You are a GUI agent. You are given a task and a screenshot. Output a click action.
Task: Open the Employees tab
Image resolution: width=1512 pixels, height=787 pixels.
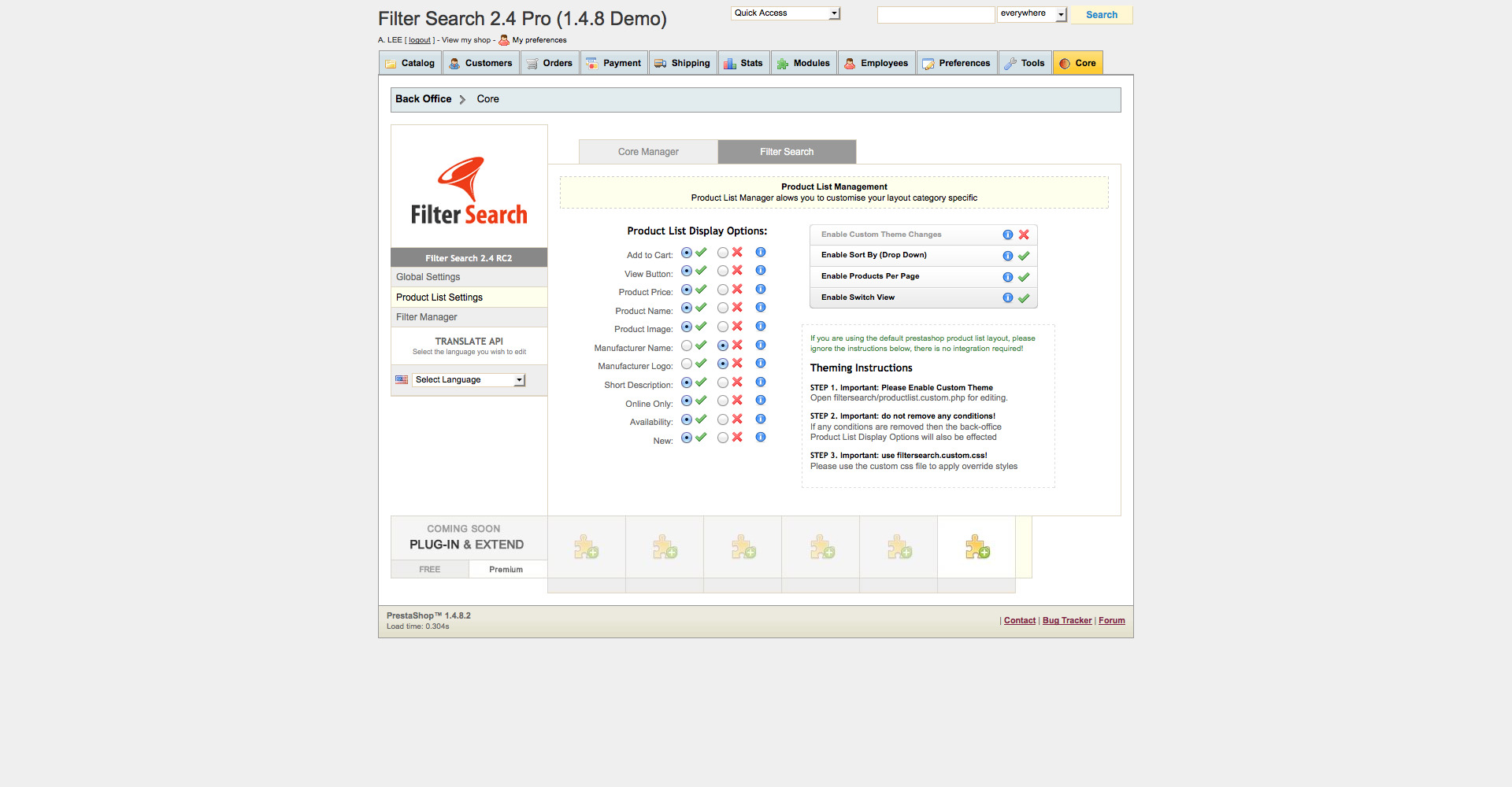[x=876, y=63]
